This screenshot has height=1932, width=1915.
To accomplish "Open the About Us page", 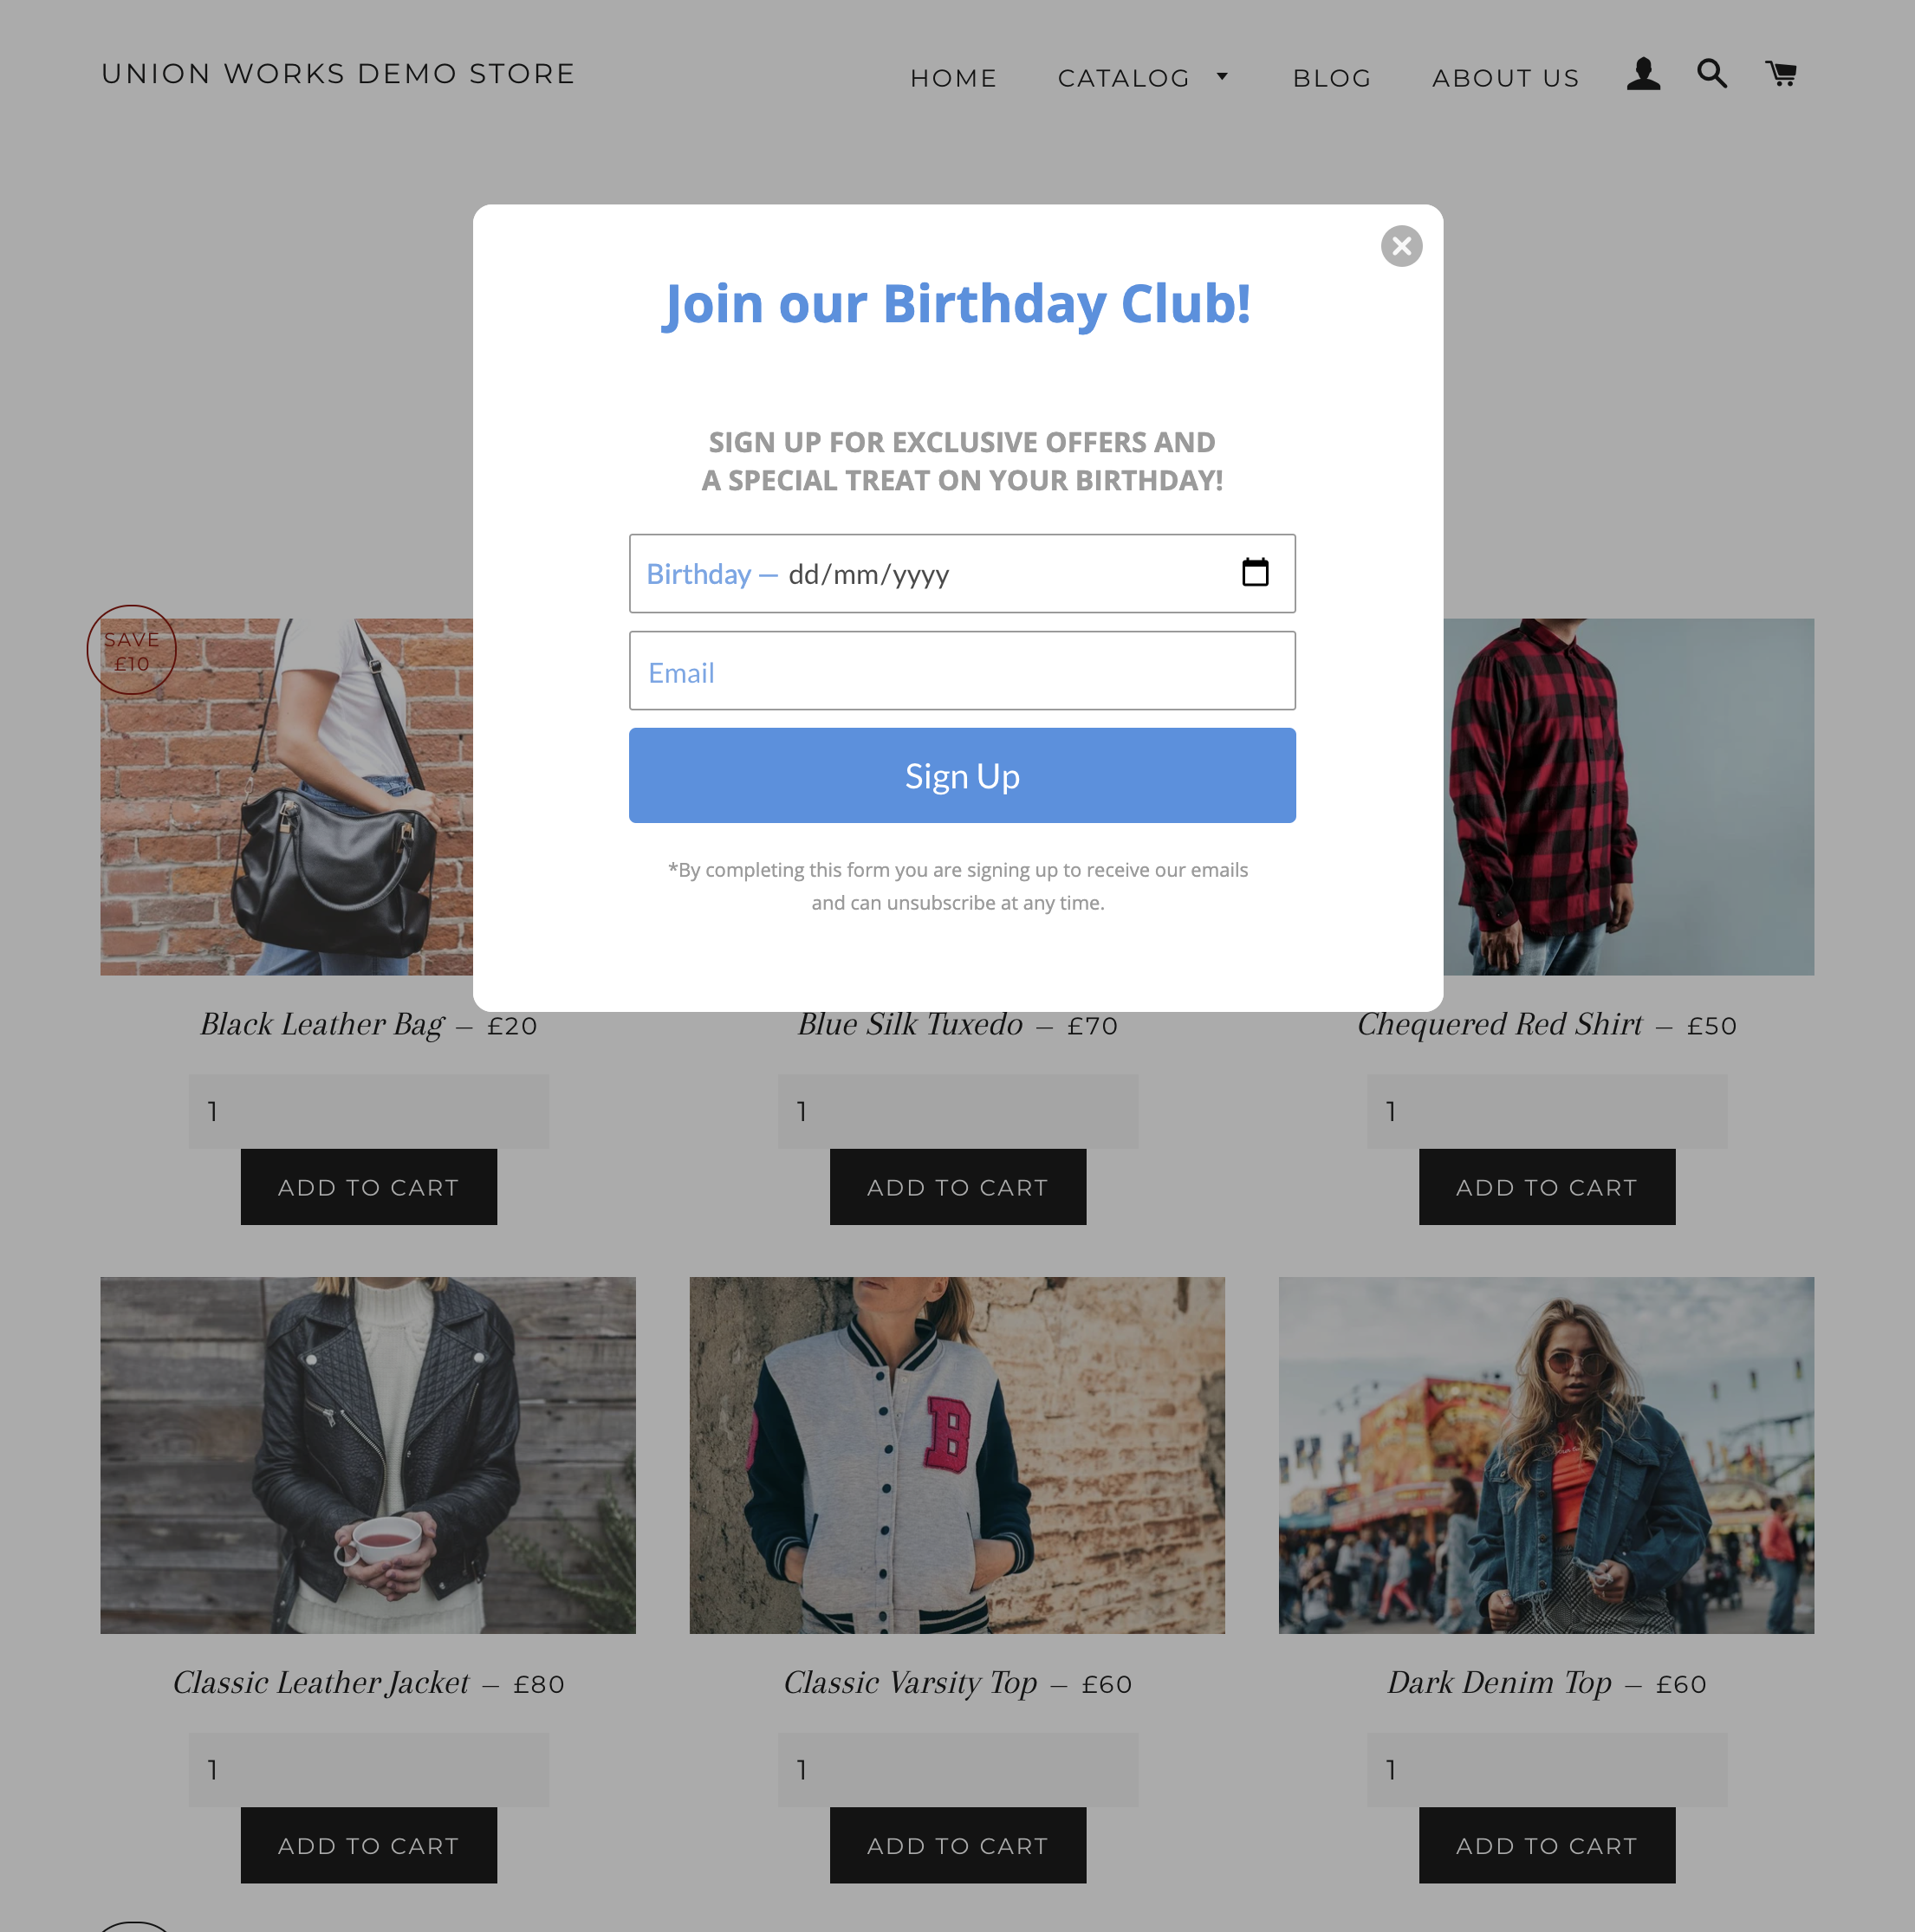I will tap(1505, 78).
